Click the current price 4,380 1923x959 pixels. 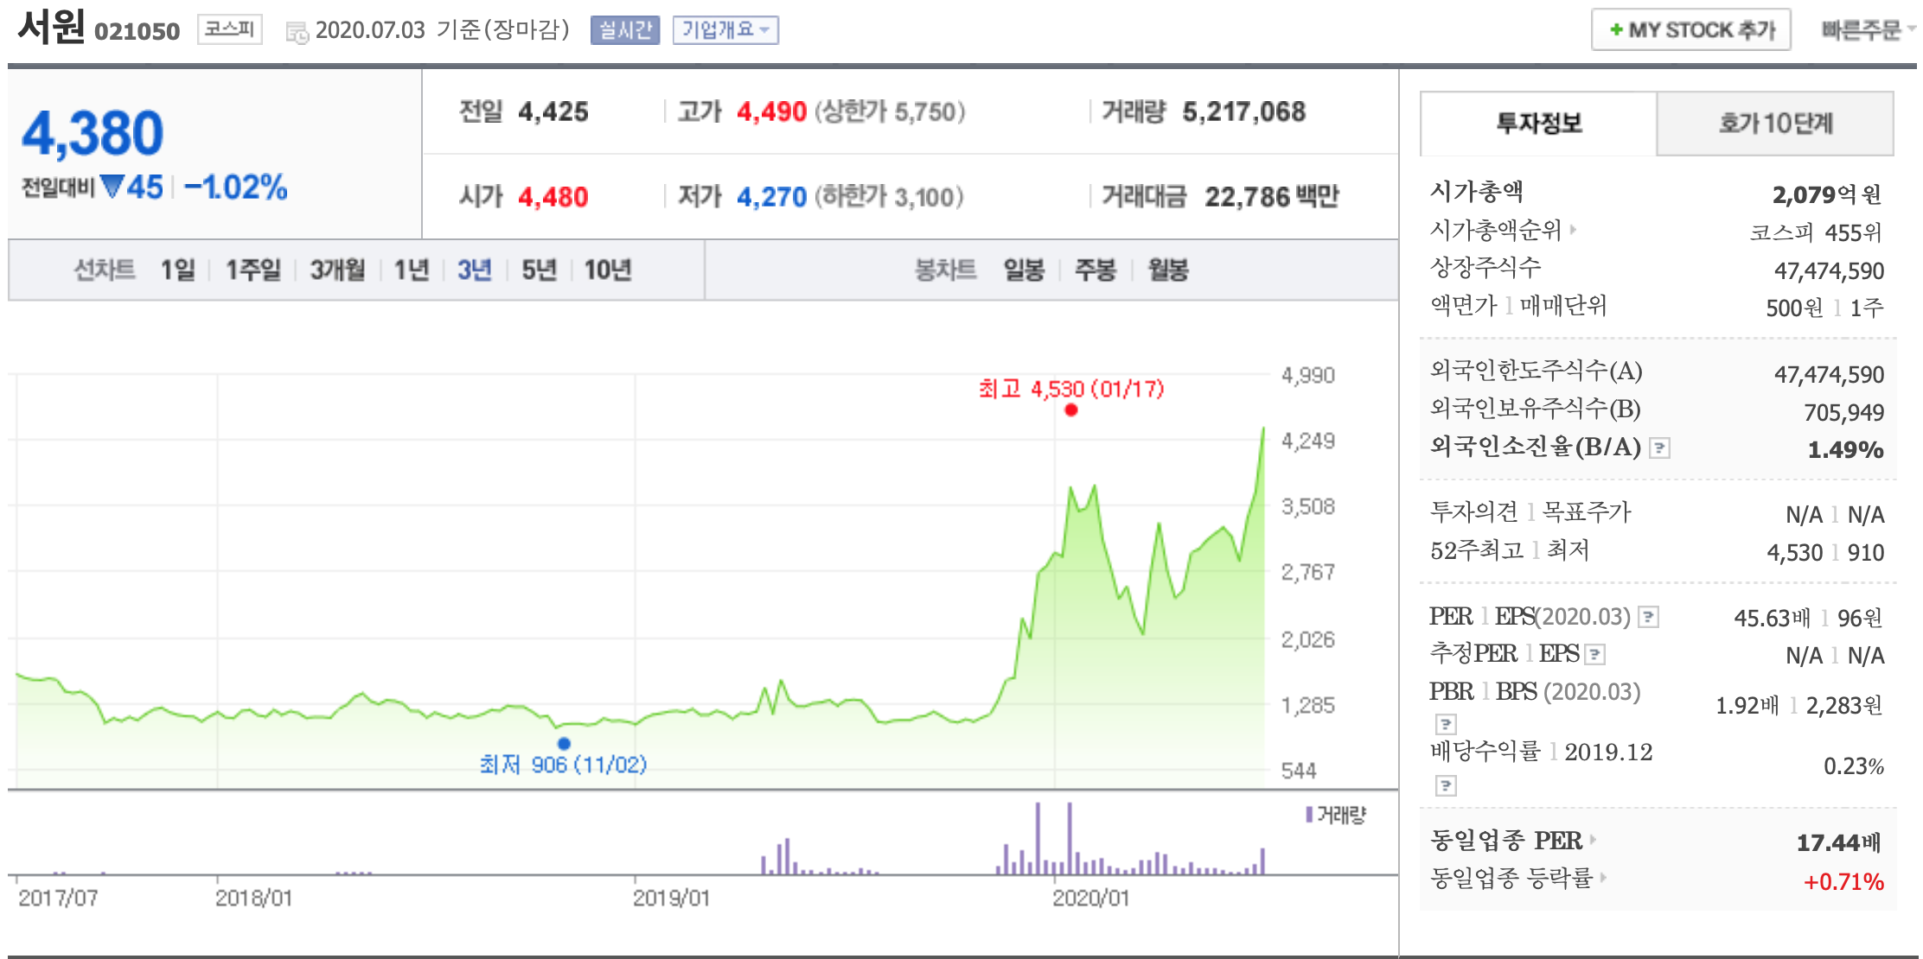click(93, 133)
